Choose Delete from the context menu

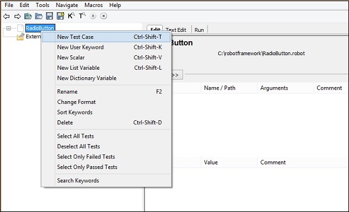[x=106, y=123]
